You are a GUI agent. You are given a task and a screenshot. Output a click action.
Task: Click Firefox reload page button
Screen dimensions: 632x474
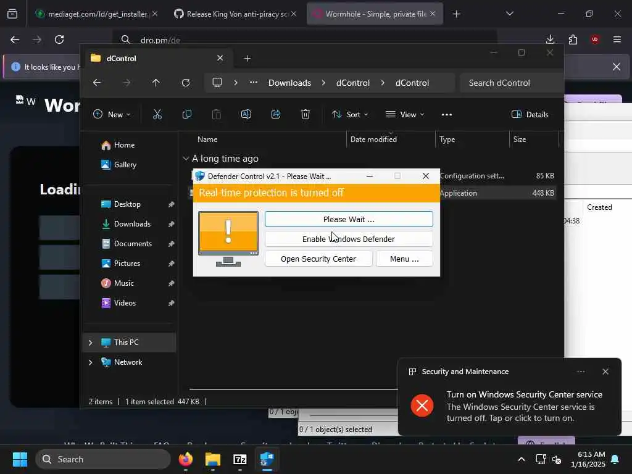[x=59, y=39]
